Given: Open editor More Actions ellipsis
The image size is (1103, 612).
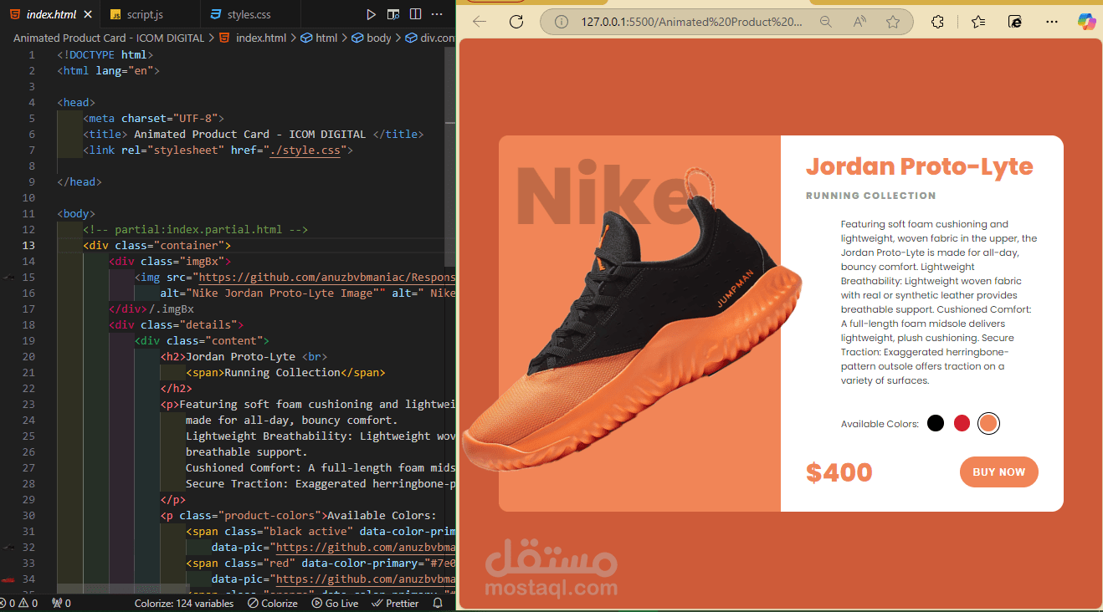Looking at the screenshot, I should (x=438, y=14).
